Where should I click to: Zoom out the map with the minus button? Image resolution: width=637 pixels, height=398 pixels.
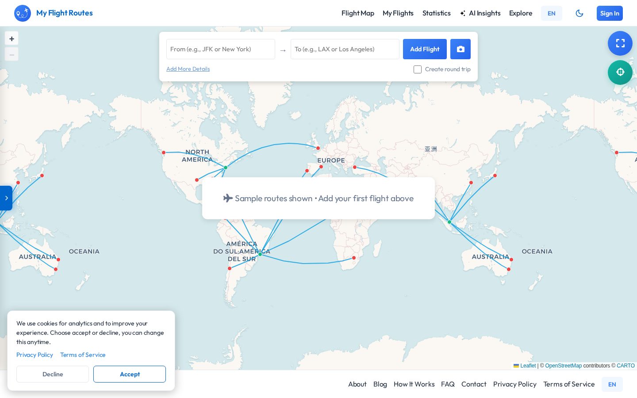tap(12, 54)
